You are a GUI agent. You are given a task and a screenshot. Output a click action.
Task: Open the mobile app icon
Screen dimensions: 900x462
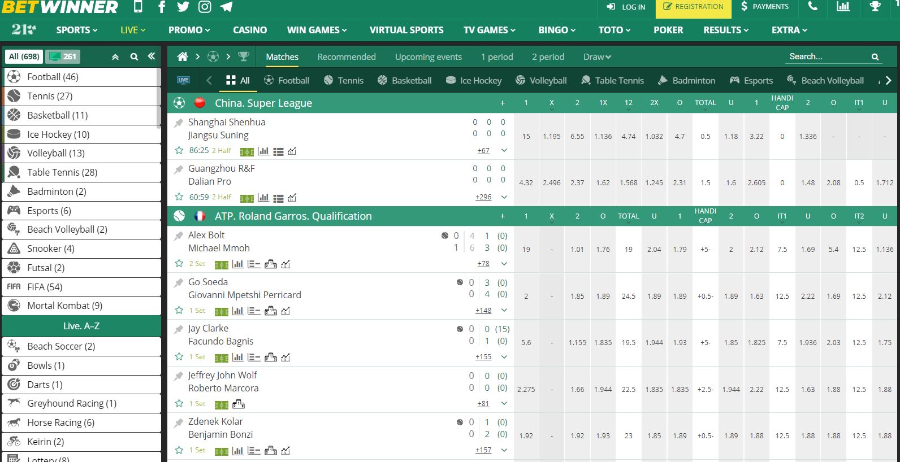138,7
